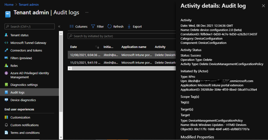The width and height of the screenshot is (268, 140).
Task: Click the Refresh button label
Action: [x=118, y=26]
